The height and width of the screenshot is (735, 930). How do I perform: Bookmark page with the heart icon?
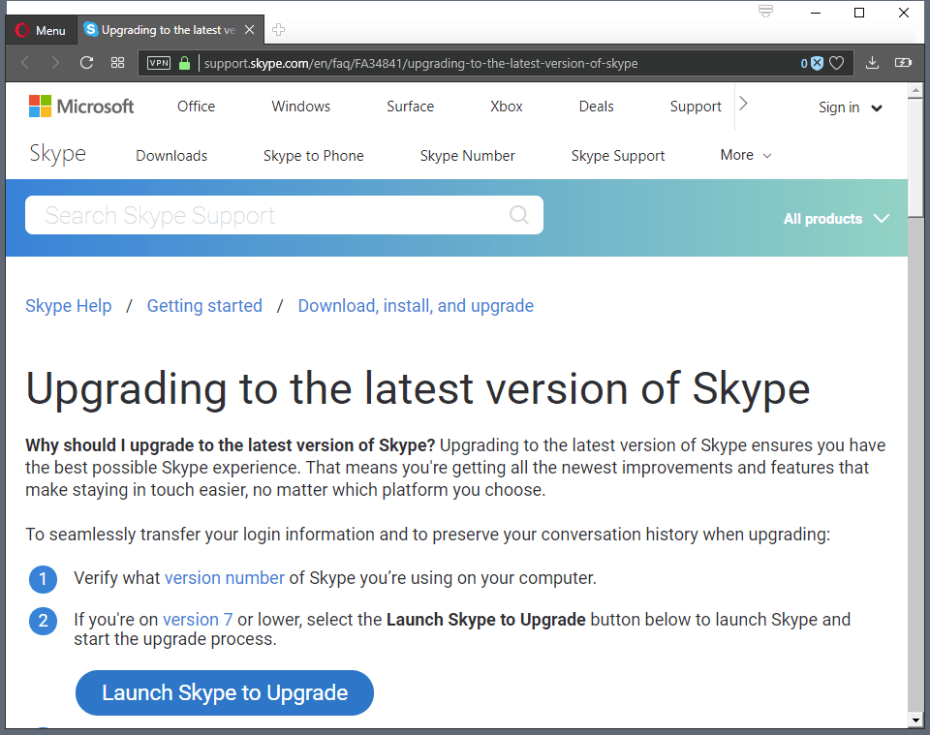pyautogui.click(x=836, y=63)
